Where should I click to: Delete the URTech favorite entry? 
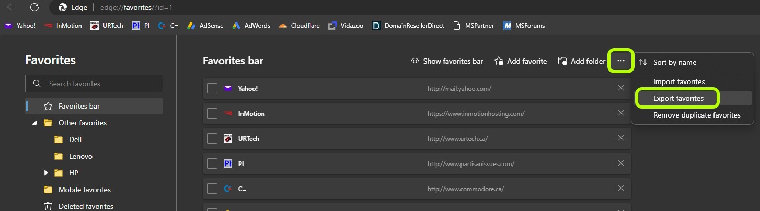(x=621, y=138)
